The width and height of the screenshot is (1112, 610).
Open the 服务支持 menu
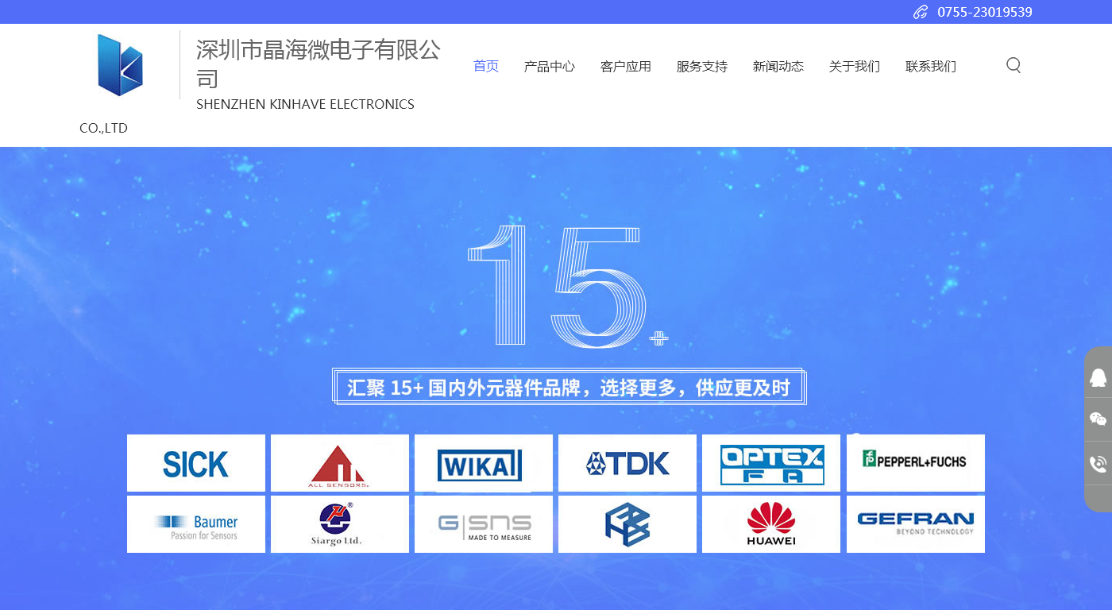(702, 66)
